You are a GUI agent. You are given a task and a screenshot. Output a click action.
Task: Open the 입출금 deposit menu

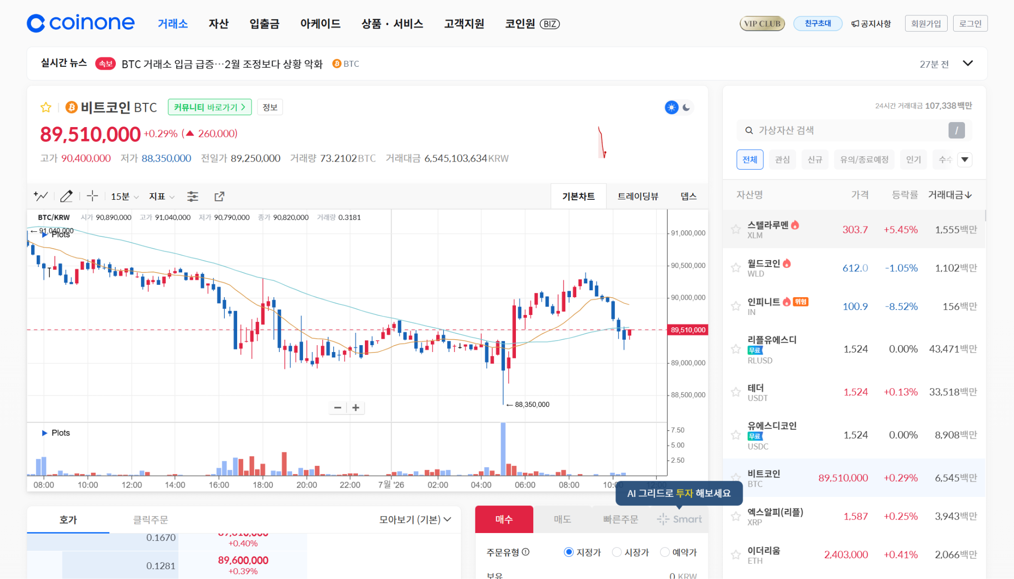[264, 24]
